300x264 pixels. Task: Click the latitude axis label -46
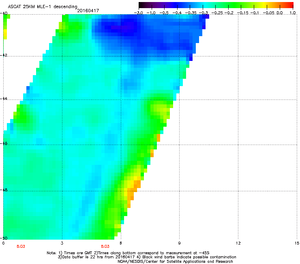pos(4,143)
